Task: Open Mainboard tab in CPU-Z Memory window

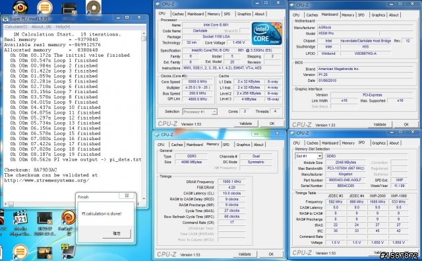Action: pos(195,145)
